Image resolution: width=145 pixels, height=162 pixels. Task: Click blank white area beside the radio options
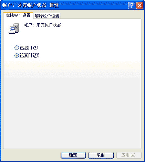(90, 52)
